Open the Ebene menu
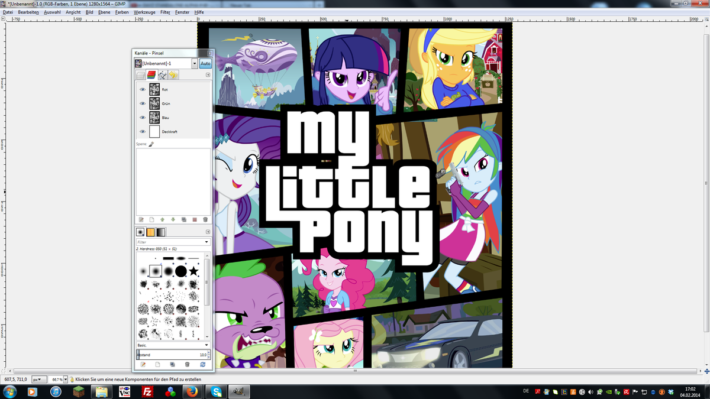710x399 pixels. tap(104, 12)
